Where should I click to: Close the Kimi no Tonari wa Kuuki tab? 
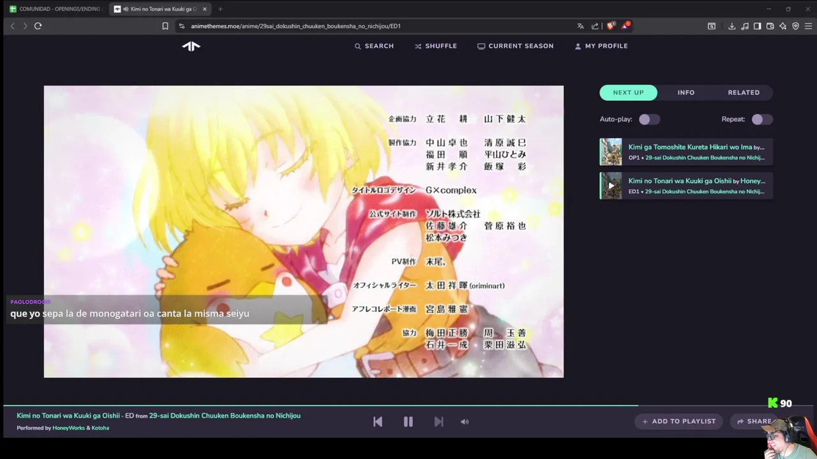(x=204, y=9)
